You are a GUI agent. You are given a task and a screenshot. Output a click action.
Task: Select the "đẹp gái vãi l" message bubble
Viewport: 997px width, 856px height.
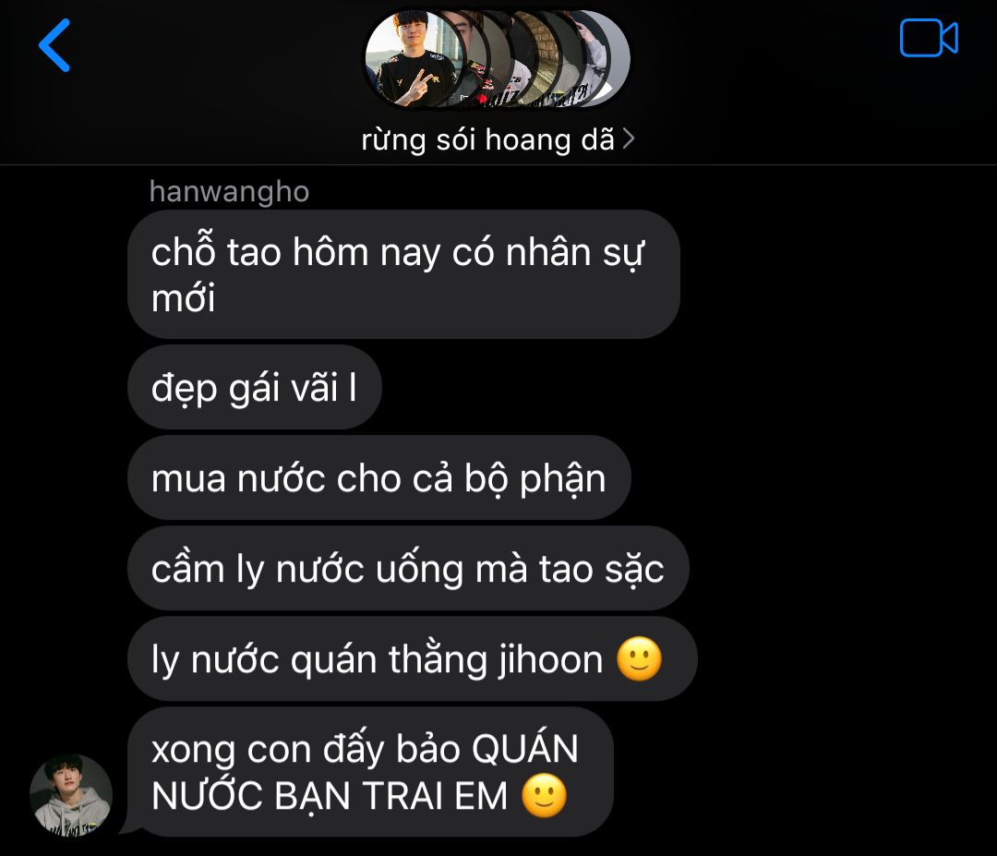255,387
